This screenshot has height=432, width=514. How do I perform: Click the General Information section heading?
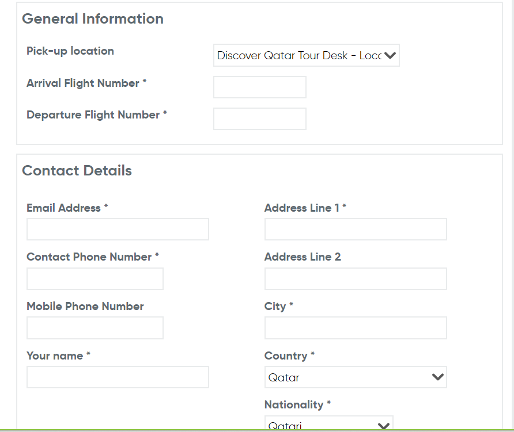pos(92,19)
